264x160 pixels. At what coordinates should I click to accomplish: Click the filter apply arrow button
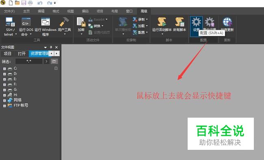[46, 61]
